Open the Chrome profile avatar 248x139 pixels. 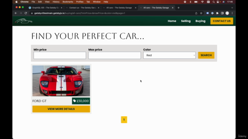coord(227,13)
